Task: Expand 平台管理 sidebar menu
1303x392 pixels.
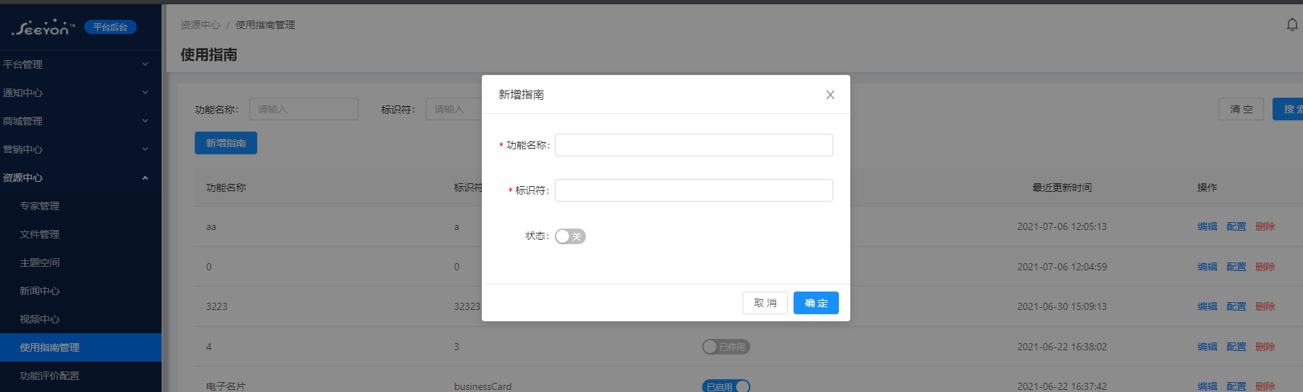Action: coord(81,64)
